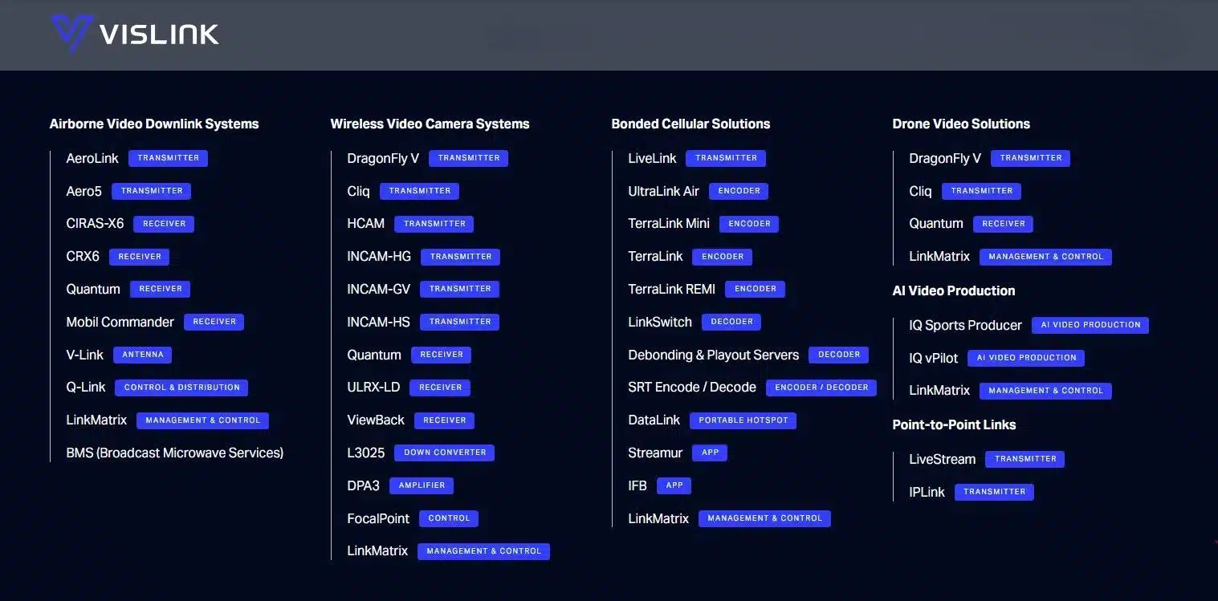Click Drone Video Solutions heading
The height and width of the screenshot is (601, 1218).
(961, 124)
